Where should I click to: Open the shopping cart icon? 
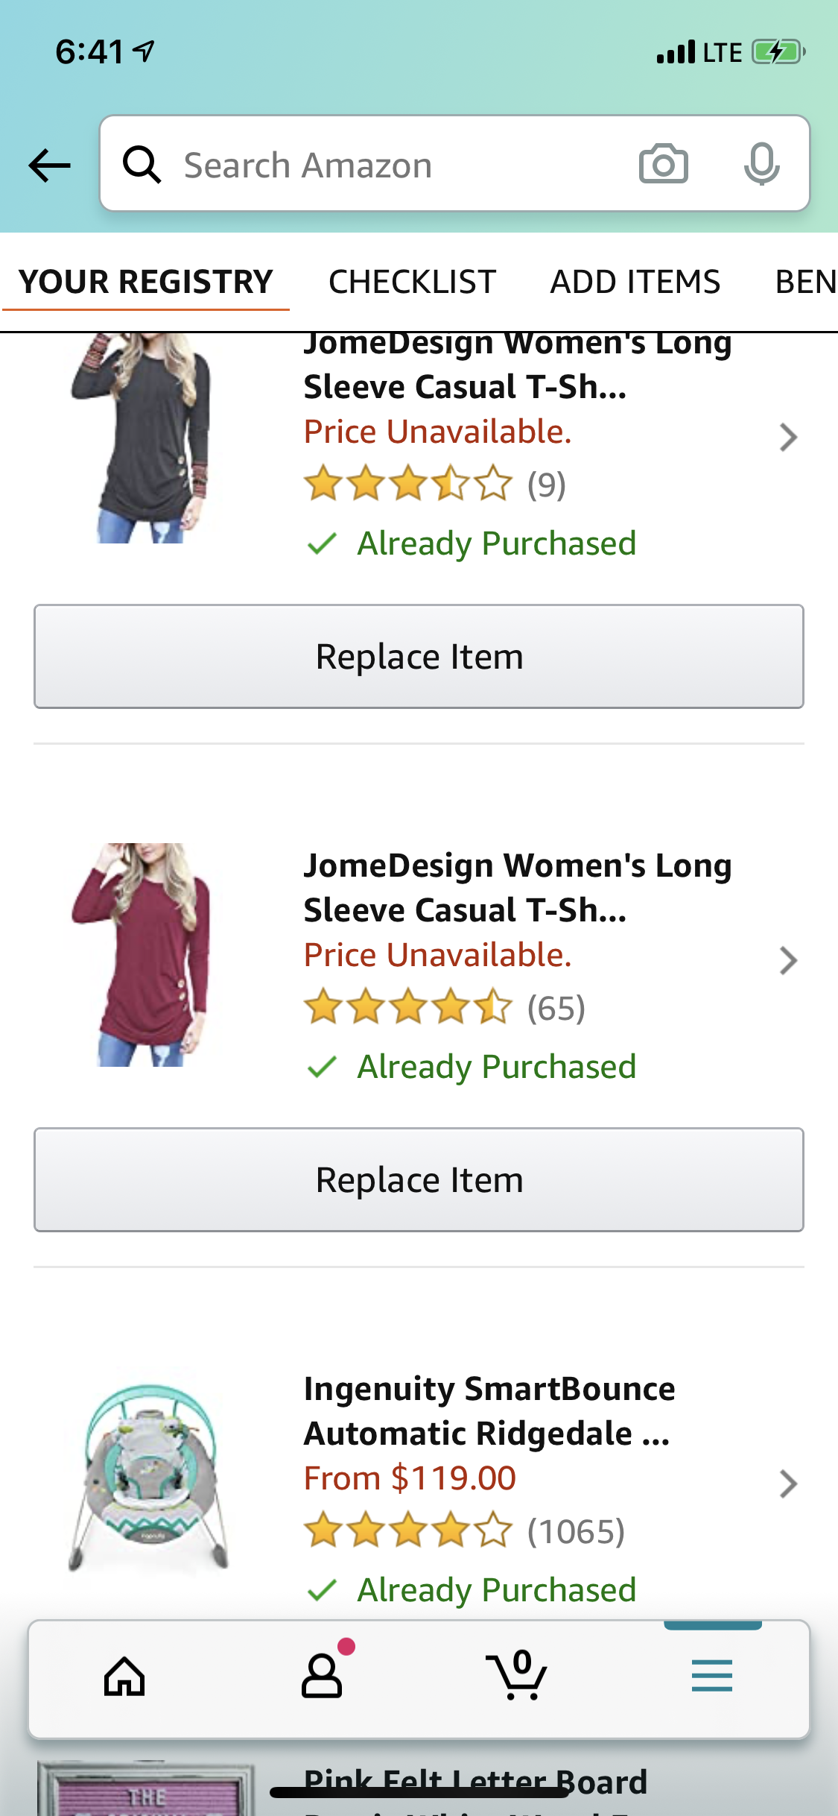pyautogui.click(x=516, y=1677)
